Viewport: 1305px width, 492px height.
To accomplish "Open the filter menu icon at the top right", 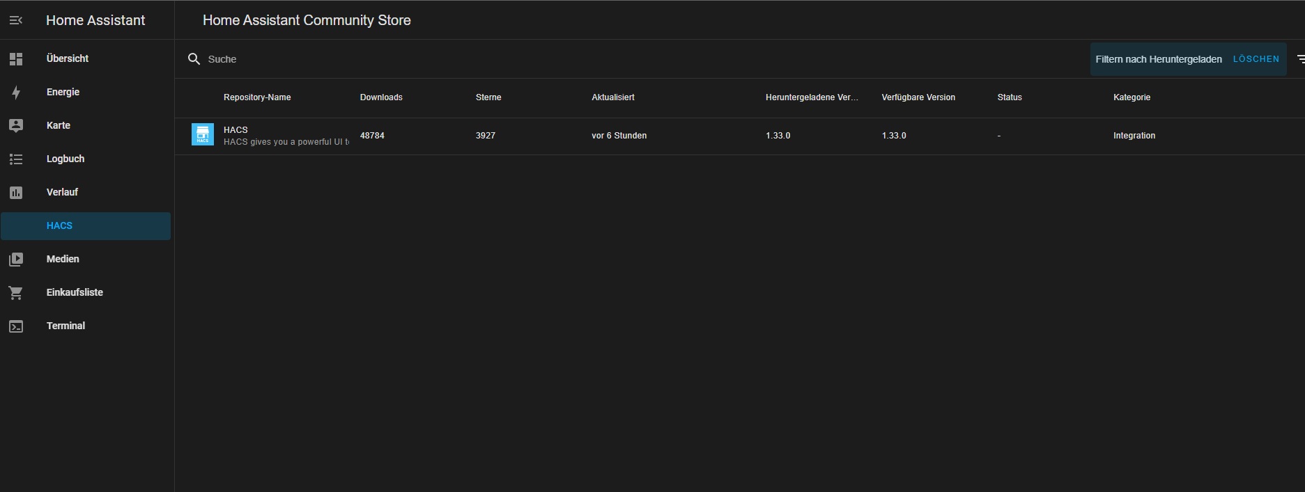I will click(x=1300, y=59).
